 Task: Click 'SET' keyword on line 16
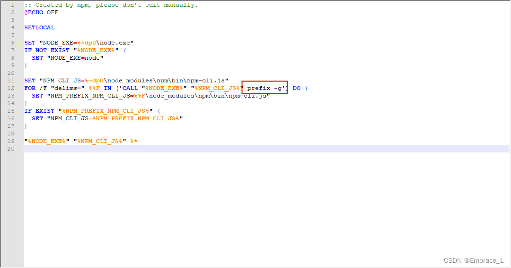click(37, 118)
